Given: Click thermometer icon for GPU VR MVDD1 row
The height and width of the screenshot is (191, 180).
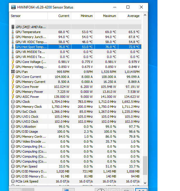Looking at the screenshot, I should [x=13, y=57].
